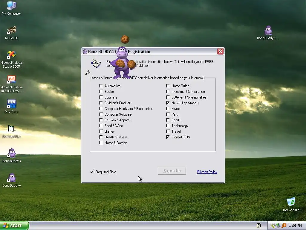The width and height of the screenshot is (306, 230).
Task: Check the Technology checkbox
Action: pos(168,125)
